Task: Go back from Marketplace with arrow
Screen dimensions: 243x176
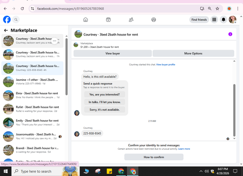Action: coord(6,30)
